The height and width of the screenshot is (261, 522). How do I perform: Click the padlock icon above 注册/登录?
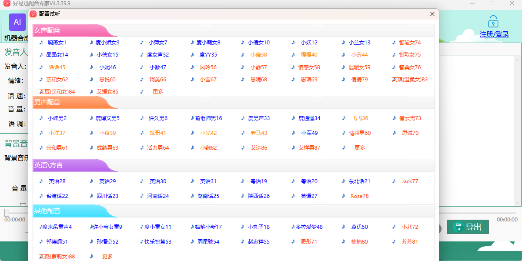tap(493, 22)
